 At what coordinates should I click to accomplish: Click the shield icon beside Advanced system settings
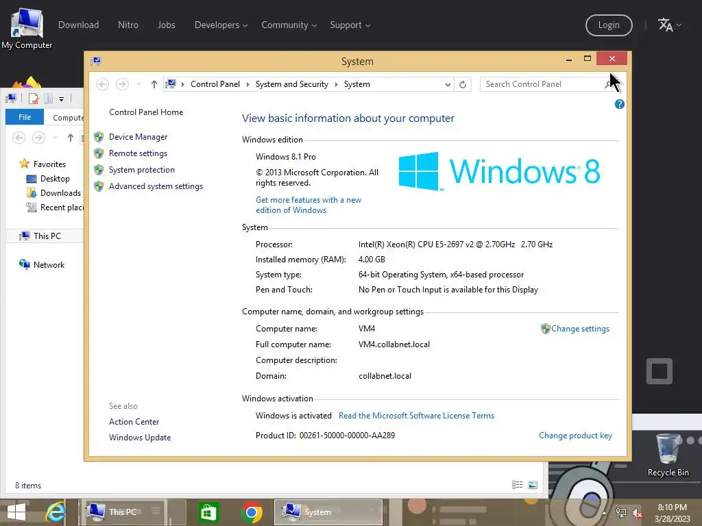pyautogui.click(x=99, y=186)
